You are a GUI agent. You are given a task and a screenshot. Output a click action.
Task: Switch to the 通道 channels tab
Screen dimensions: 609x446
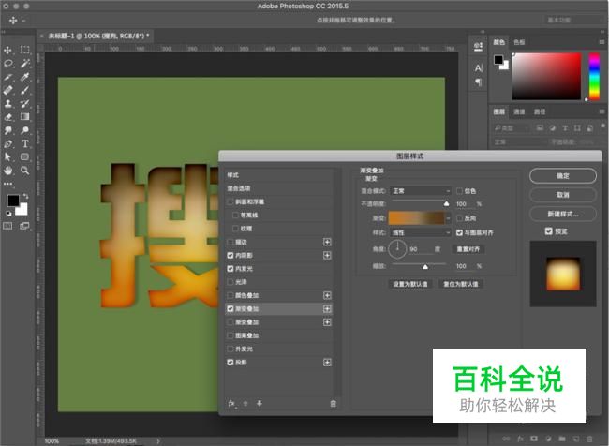519,111
